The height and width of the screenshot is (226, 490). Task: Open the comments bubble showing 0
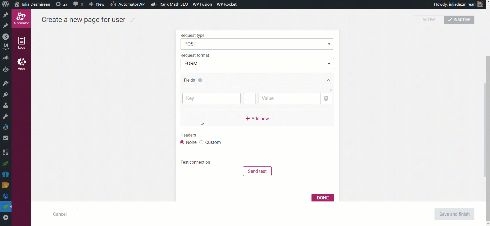click(x=78, y=4)
